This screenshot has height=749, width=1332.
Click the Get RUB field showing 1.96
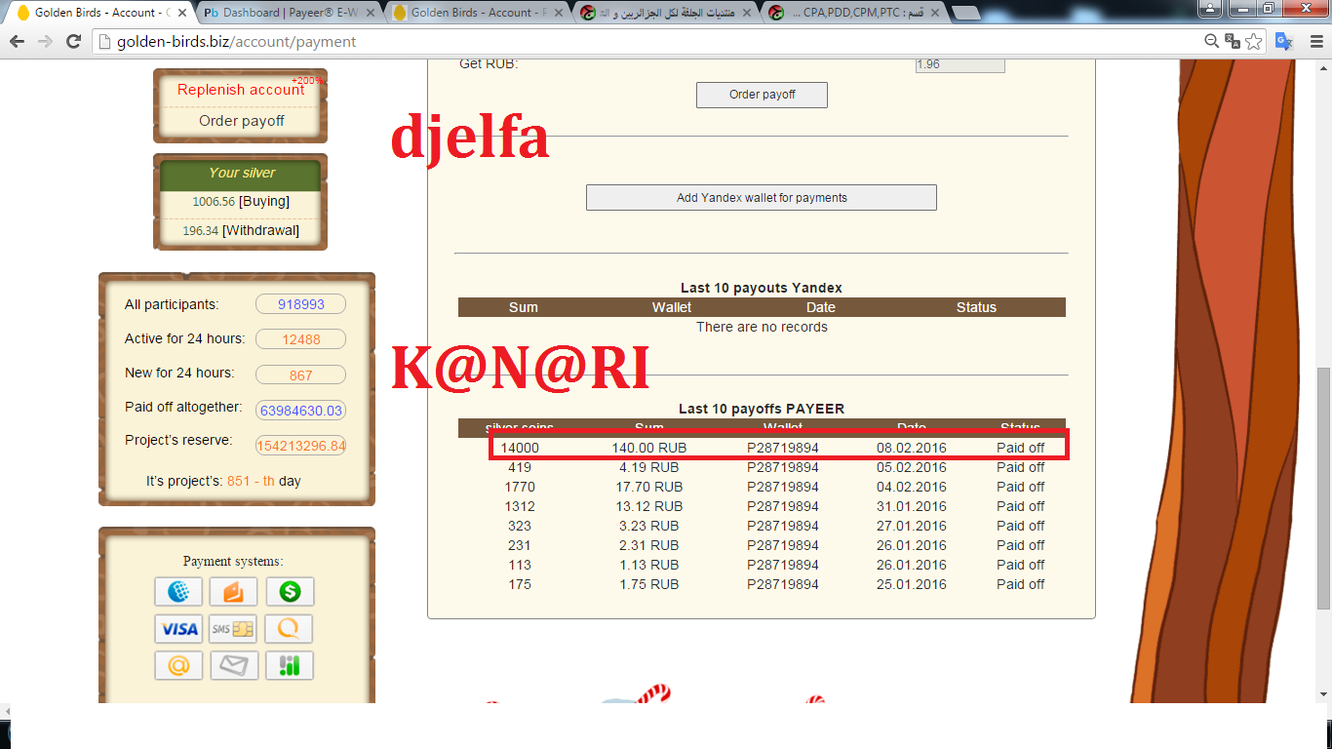point(960,64)
